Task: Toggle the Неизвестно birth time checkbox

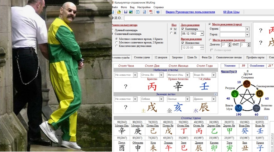Action: pyautogui.click(x=183, y=43)
